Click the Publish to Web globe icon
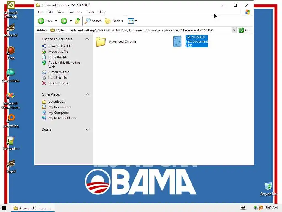The width and height of the screenshot is (282, 212). pyautogui.click(x=44, y=63)
